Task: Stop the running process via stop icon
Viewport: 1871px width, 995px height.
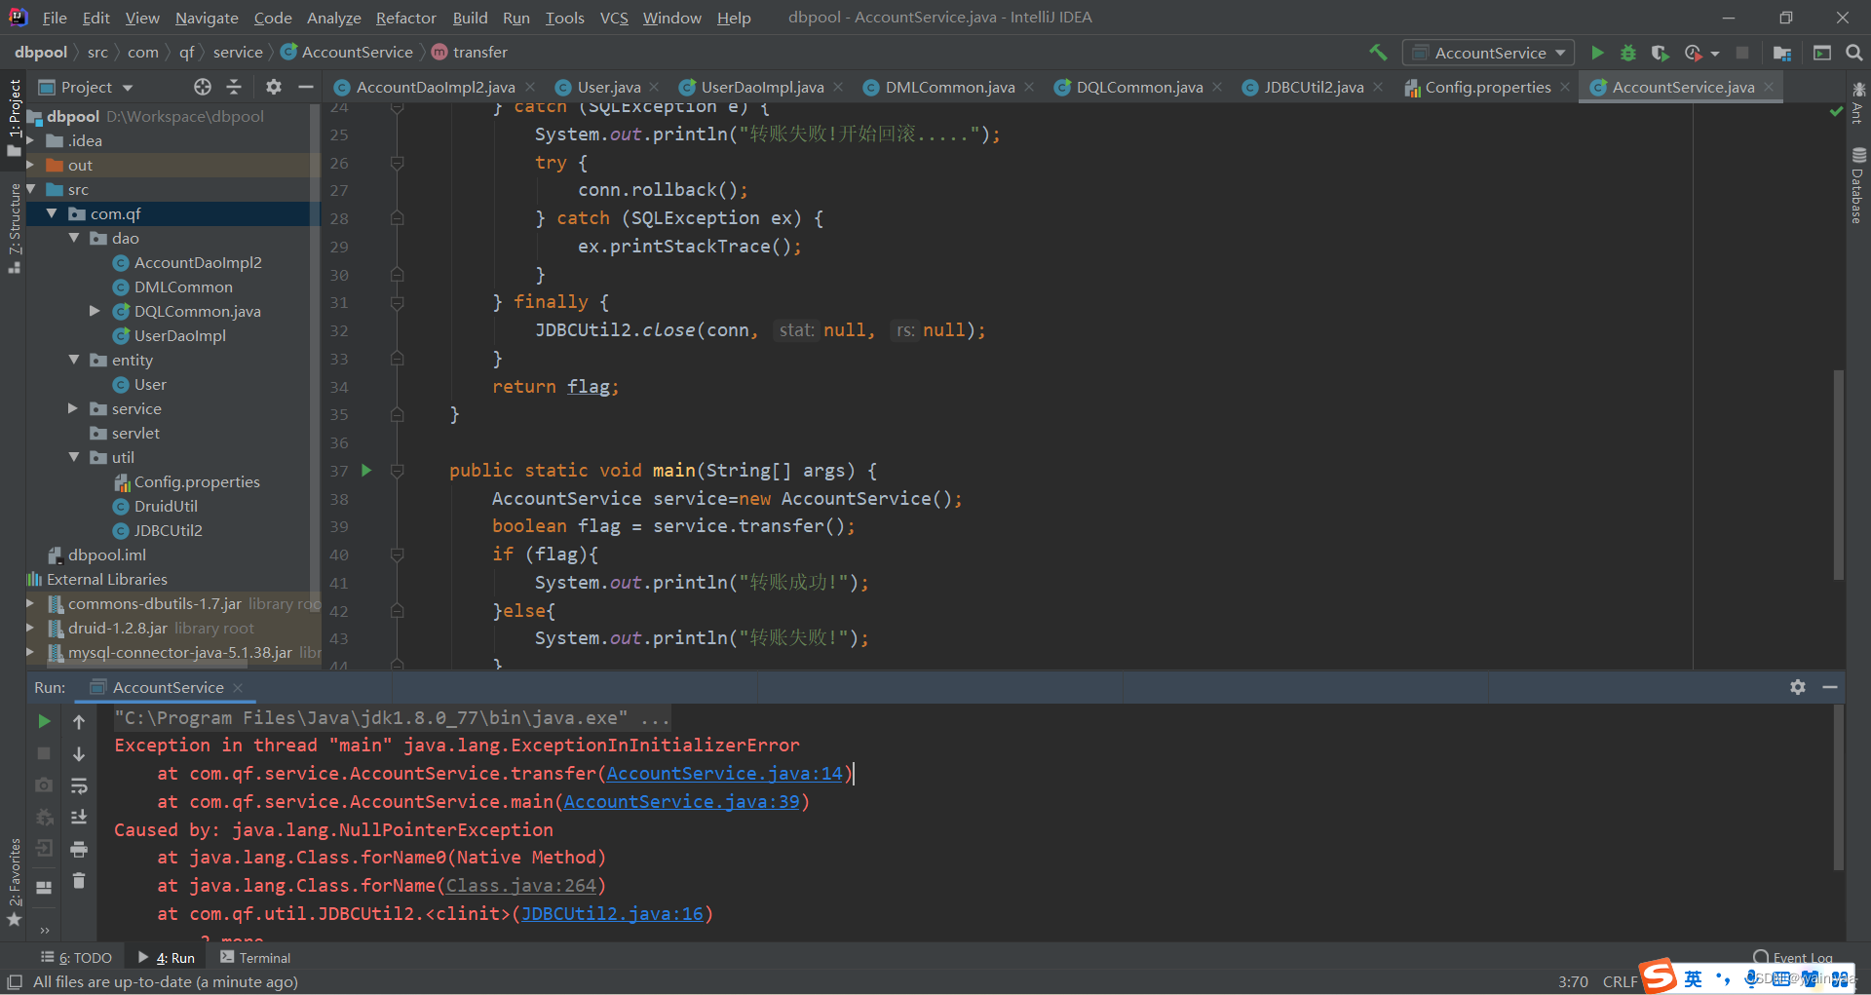Action: [x=1744, y=53]
